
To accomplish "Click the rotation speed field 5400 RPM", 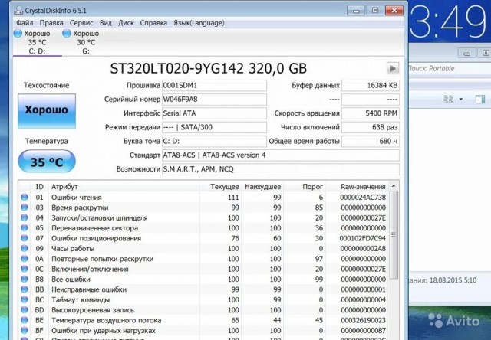I will tap(371, 113).
